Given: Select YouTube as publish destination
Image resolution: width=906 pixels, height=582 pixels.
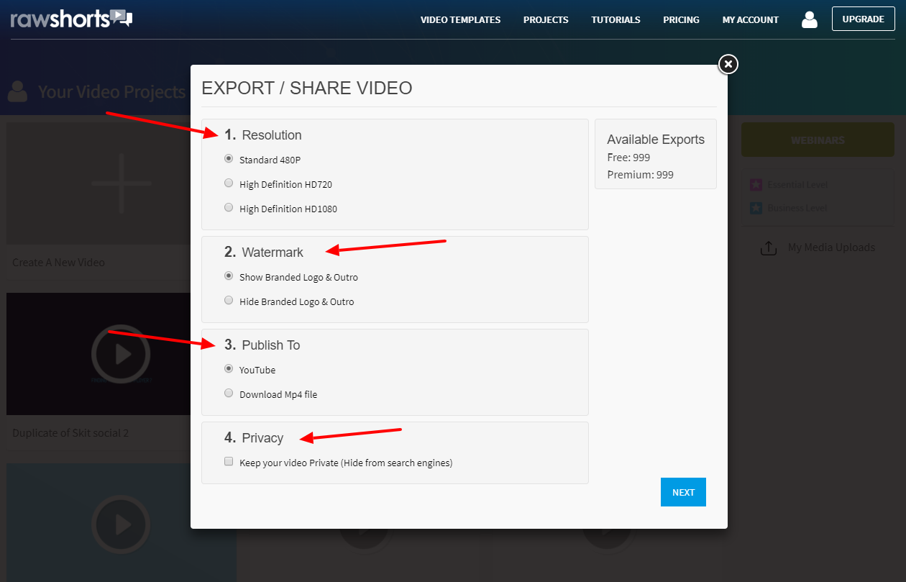Looking at the screenshot, I should [229, 369].
